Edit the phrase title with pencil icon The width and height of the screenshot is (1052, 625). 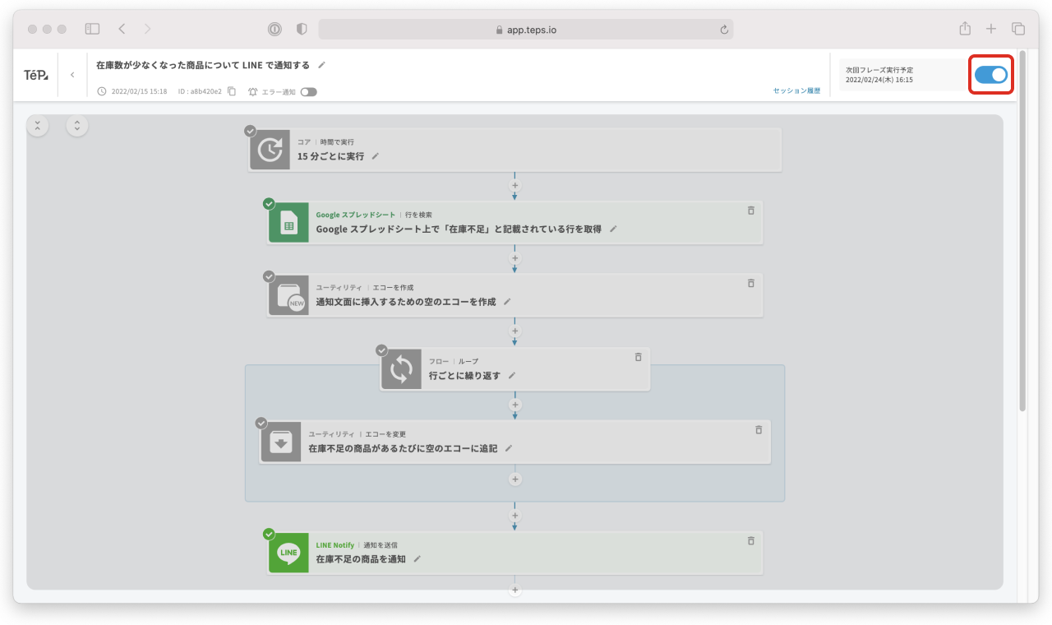coord(322,65)
